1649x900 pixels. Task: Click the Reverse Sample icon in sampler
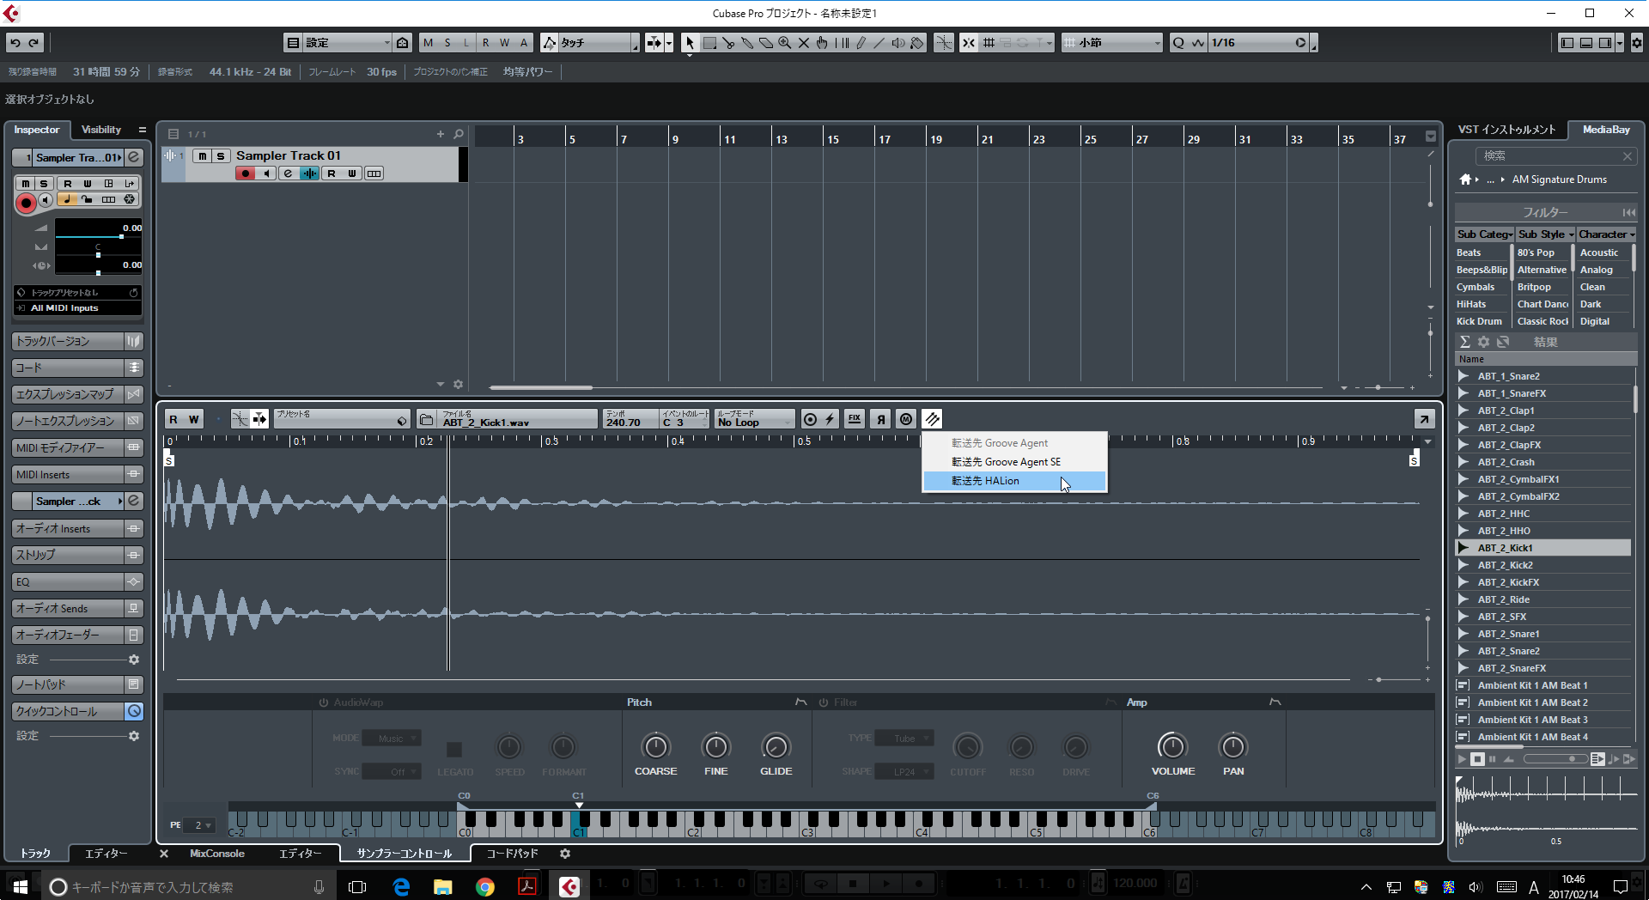[x=880, y=419]
